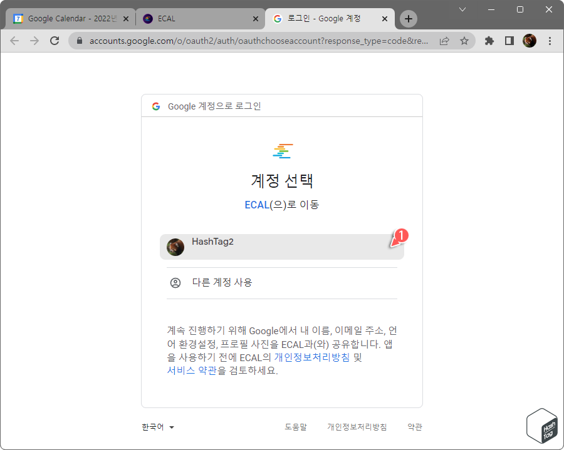Click the HashTag2 profile avatar picture

[x=175, y=247]
